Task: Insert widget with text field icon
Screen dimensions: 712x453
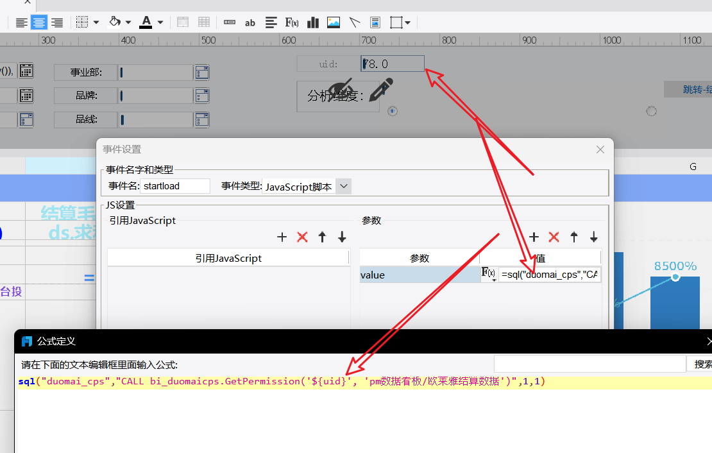Action: coord(229,22)
